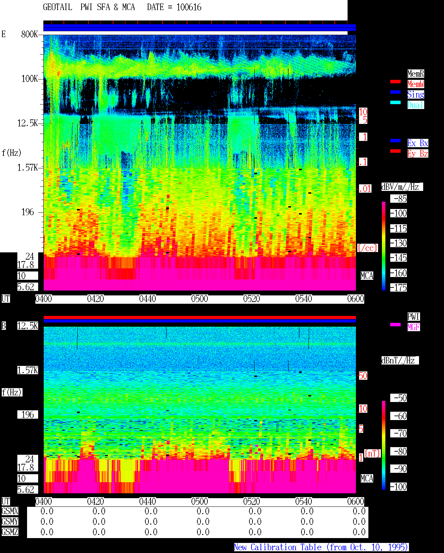Click the -50 magnetic color scale value

pyautogui.click(x=399, y=398)
